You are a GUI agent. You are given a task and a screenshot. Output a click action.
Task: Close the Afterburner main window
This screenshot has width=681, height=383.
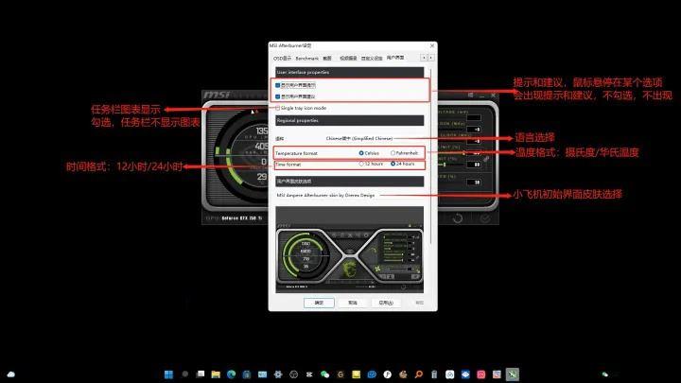tap(493, 95)
